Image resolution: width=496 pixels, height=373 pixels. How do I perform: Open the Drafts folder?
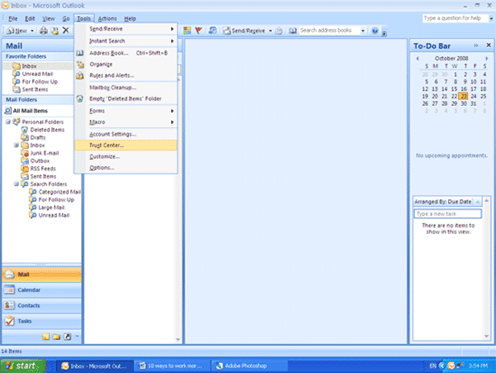point(37,137)
